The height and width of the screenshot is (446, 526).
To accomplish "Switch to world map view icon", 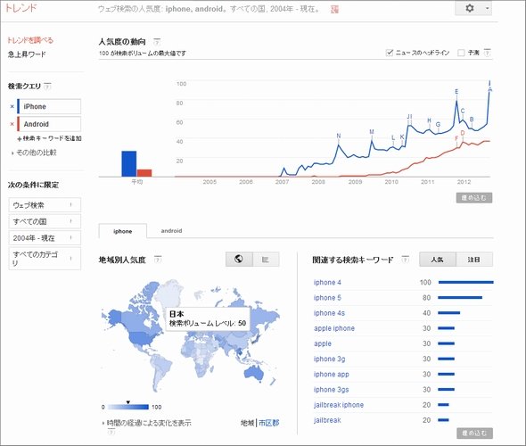I will (x=239, y=259).
